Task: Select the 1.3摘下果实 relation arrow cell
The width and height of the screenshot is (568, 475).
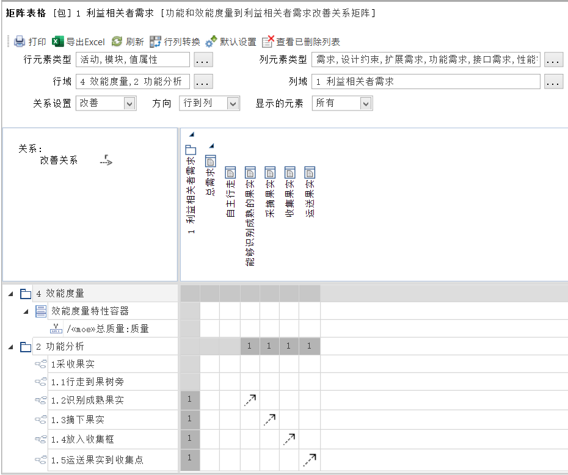Action: tap(269, 419)
